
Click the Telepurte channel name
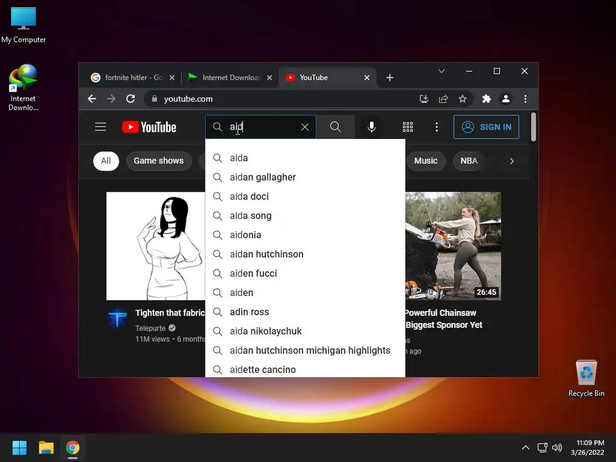tap(150, 328)
